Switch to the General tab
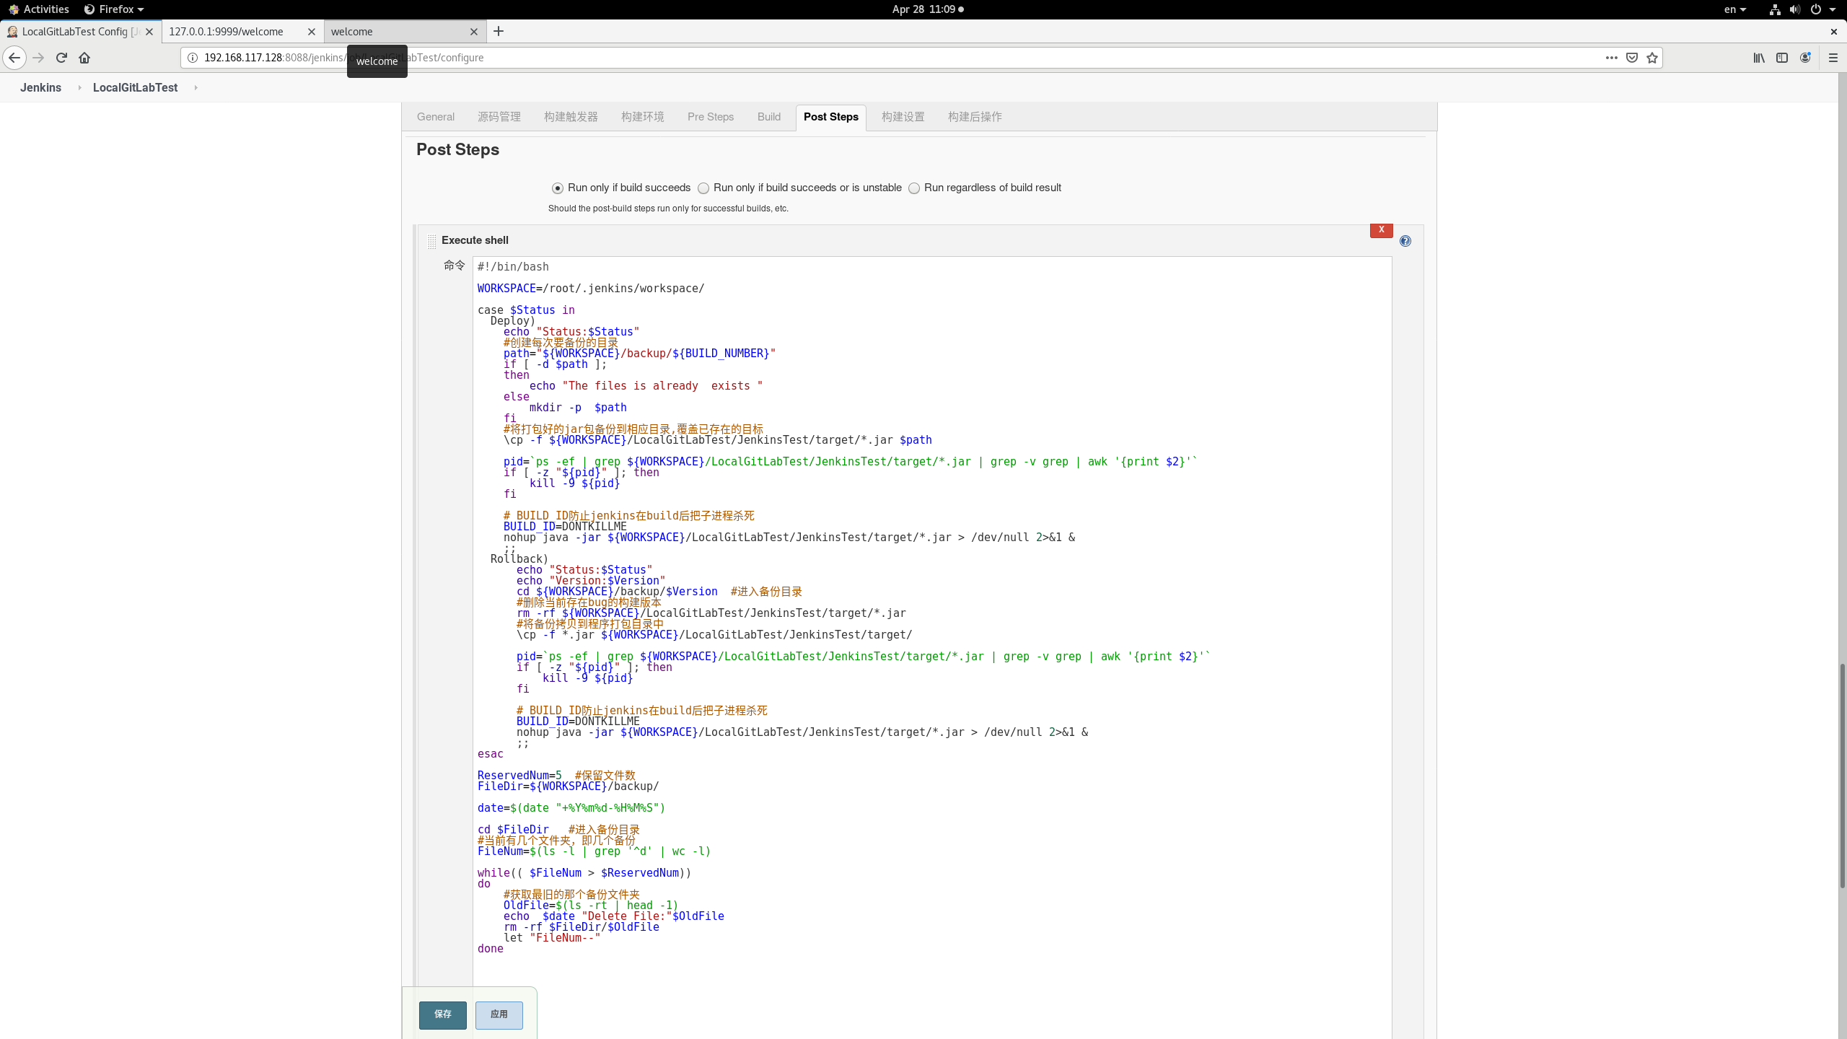The height and width of the screenshot is (1039, 1847). click(435, 117)
